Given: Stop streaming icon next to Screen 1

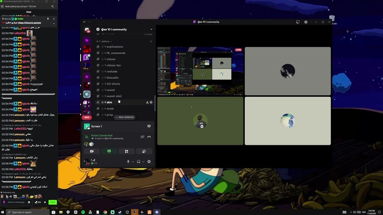Looking at the screenshot, I should 149,126.
